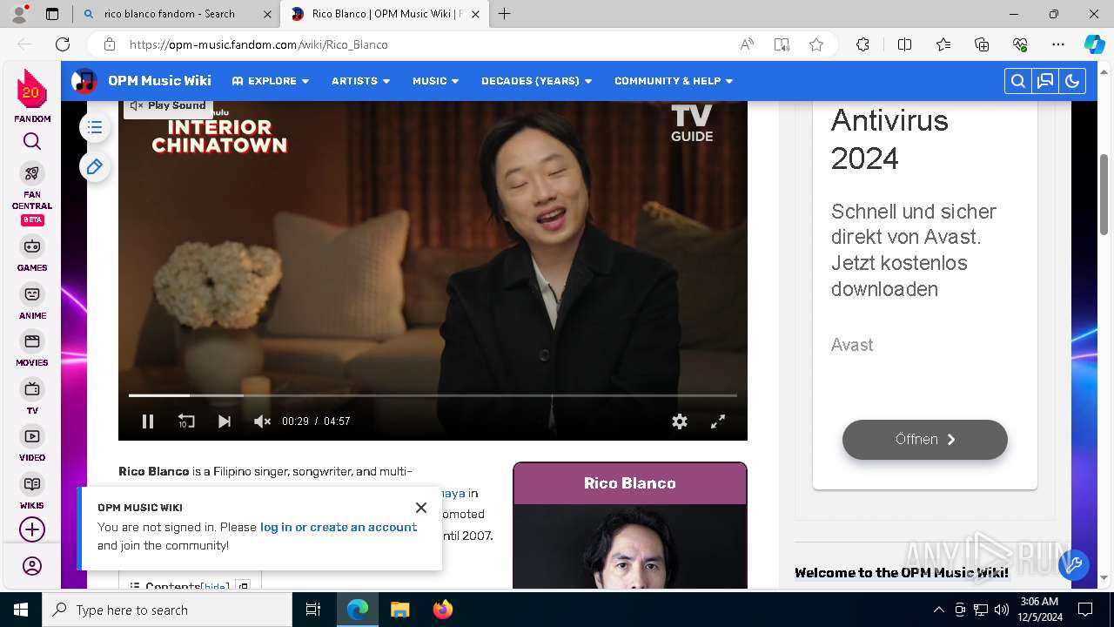View site information lock icon
This screenshot has width=1114, height=627.
(109, 44)
